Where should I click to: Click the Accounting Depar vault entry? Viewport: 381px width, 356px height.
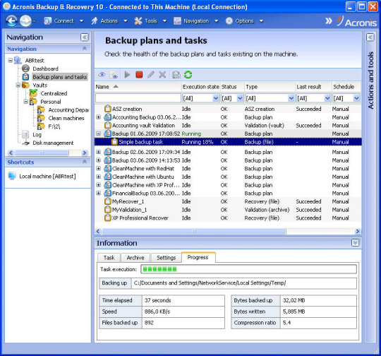[x=68, y=110]
